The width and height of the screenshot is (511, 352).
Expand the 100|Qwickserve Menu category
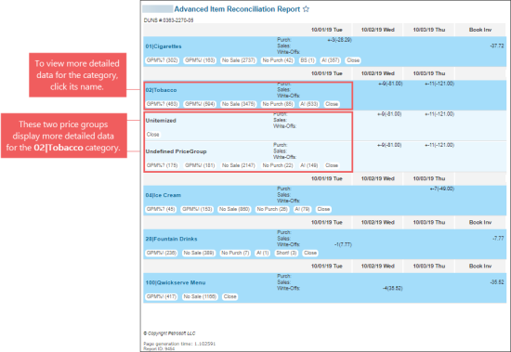(x=176, y=282)
